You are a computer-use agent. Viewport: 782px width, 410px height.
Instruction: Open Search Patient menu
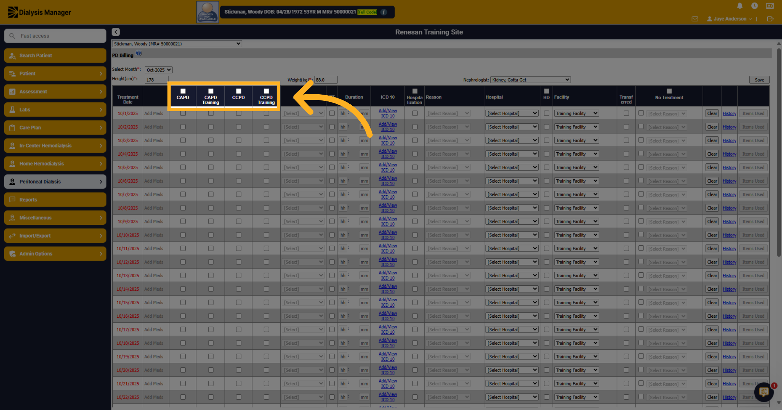(55, 55)
